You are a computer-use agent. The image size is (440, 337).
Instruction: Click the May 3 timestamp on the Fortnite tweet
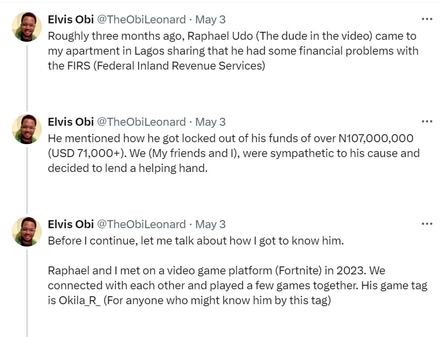click(x=211, y=224)
